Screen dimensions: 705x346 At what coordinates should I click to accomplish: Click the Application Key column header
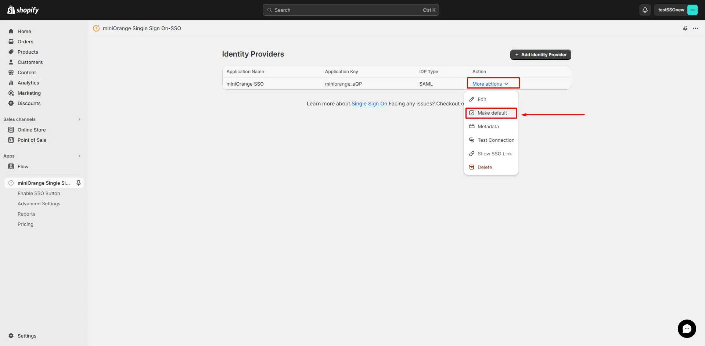point(341,72)
